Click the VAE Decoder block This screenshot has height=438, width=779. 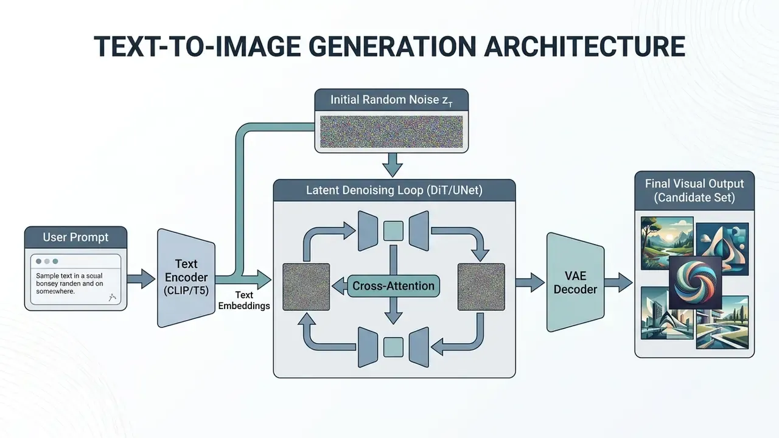click(575, 282)
